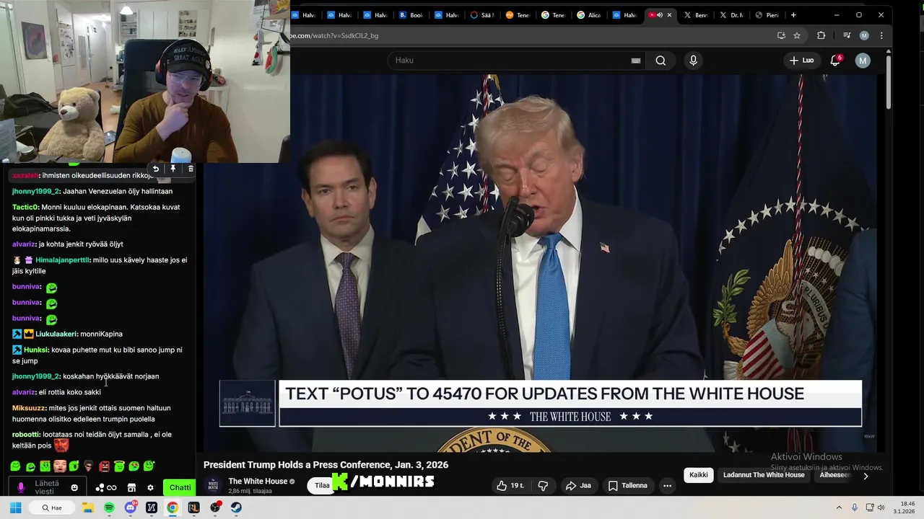Switch to the Dr. M X tab
The image size is (924, 519).
coord(731,15)
